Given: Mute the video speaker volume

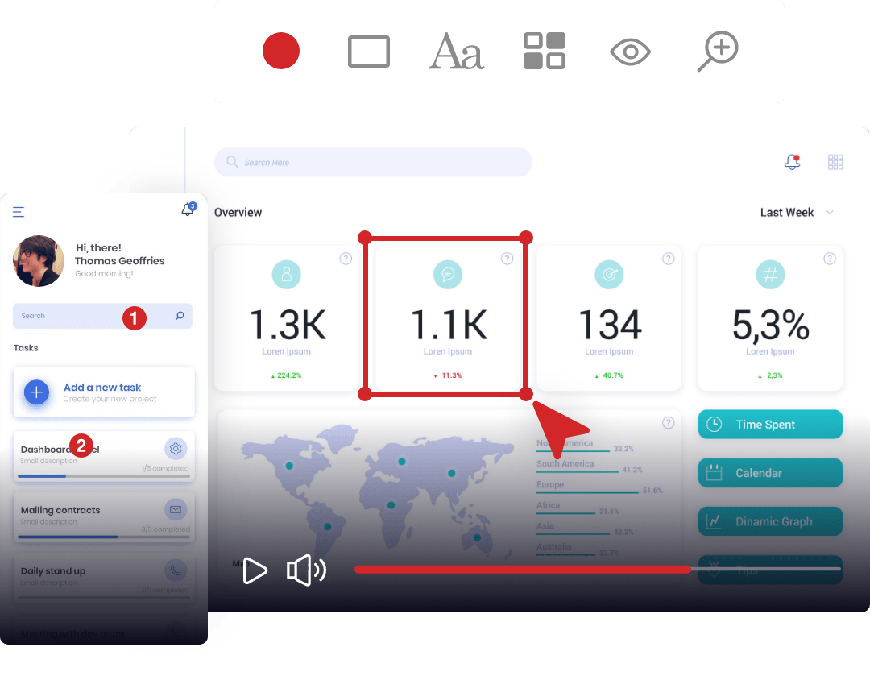Looking at the screenshot, I should point(305,570).
